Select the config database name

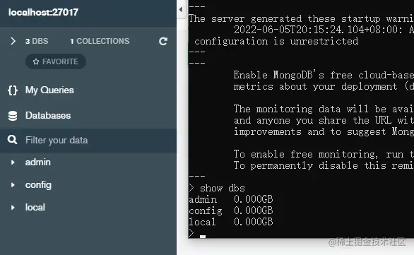[x=38, y=185]
